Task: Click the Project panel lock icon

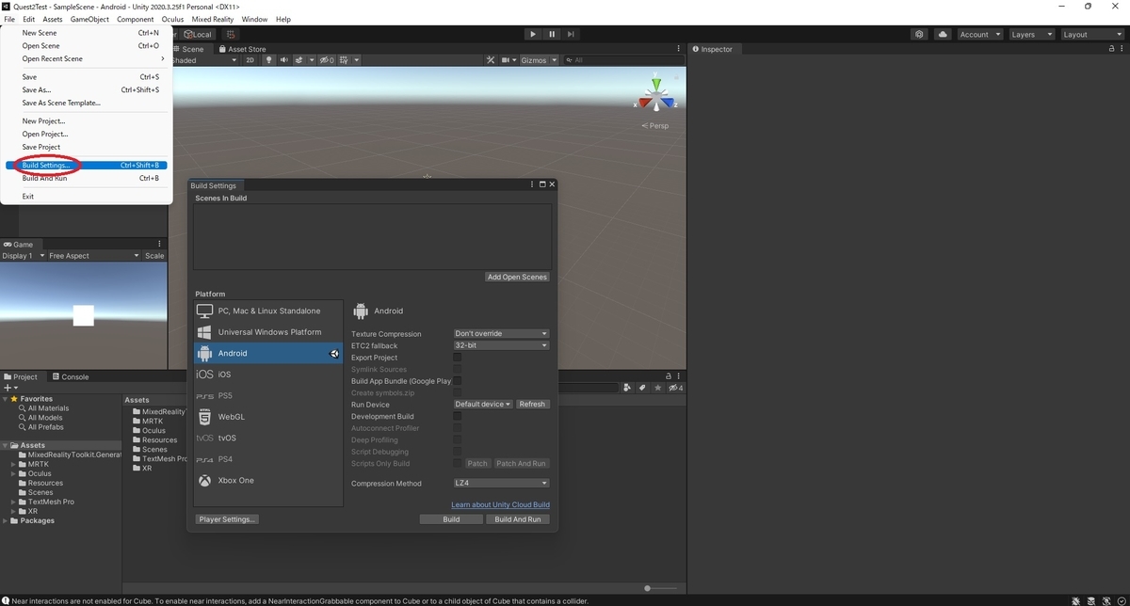Action: 668,376
